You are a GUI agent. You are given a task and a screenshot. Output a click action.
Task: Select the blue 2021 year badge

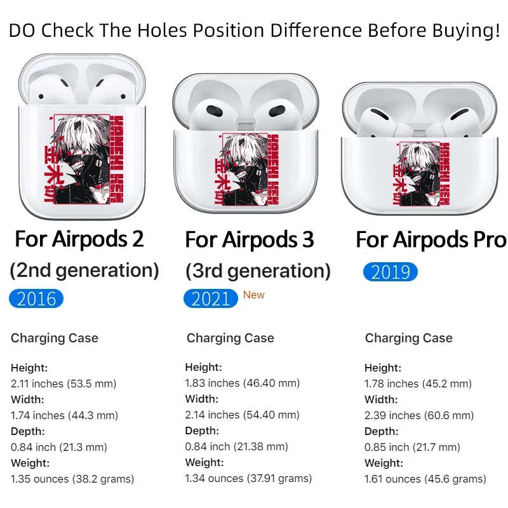211,298
